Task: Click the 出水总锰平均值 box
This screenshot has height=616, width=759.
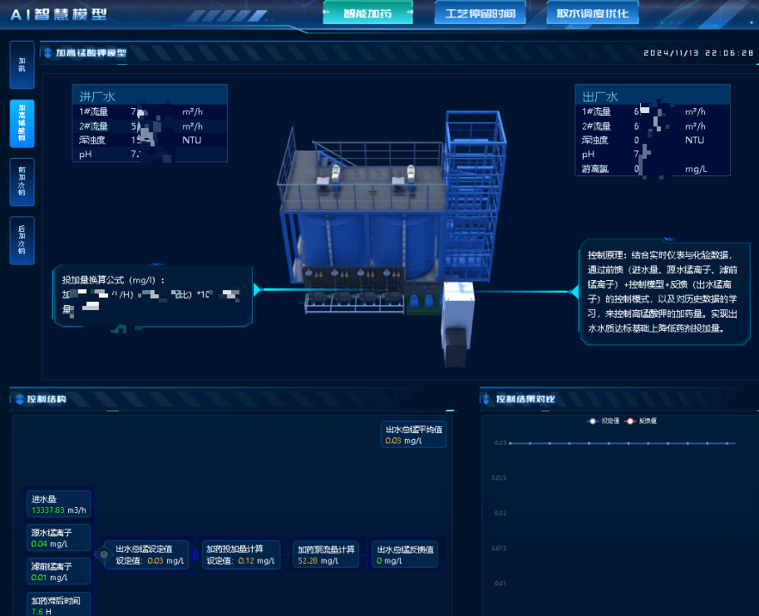Action: [416, 435]
